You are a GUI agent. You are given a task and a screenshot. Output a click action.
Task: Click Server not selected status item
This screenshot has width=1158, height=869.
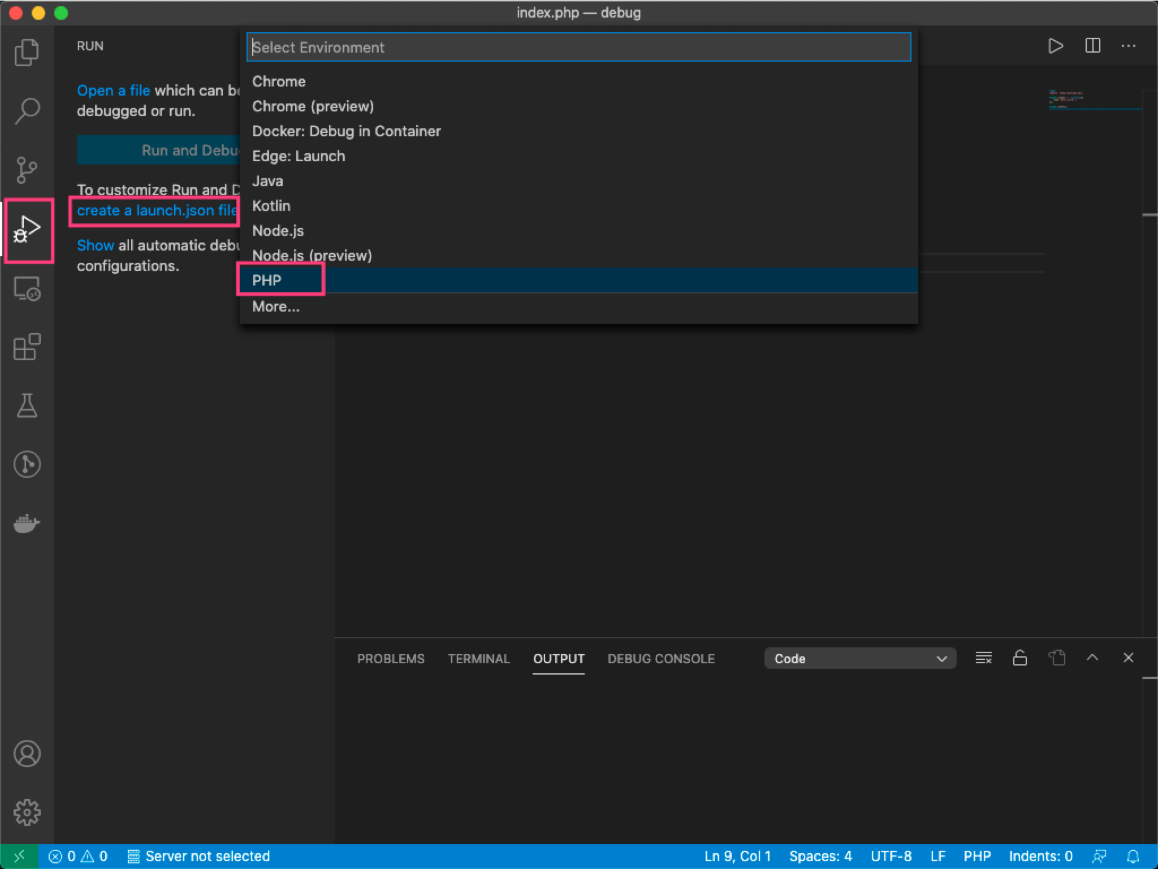point(199,856)
